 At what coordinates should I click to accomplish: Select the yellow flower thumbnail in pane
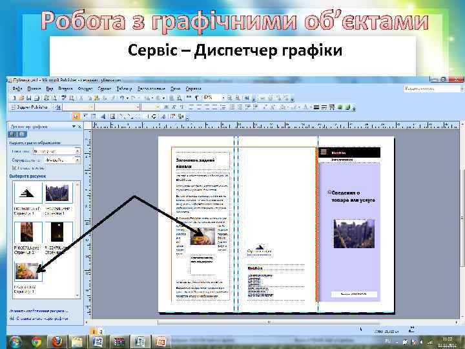coord(28,271)
